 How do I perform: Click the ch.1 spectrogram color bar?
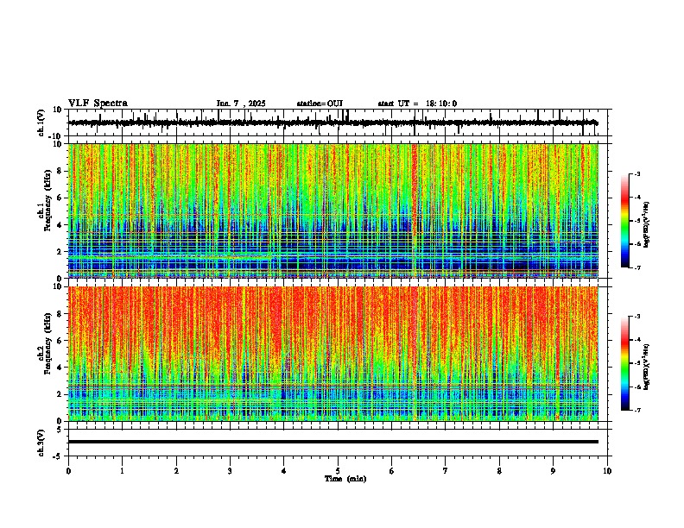[625, 220]
